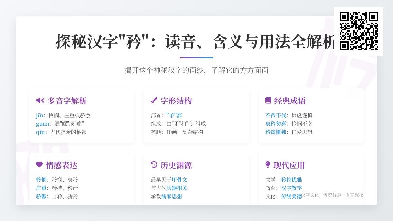Viewport: 393px width, 221px height.
Task: Click the guān pronunciation label
Action: [x=43, y=124]
